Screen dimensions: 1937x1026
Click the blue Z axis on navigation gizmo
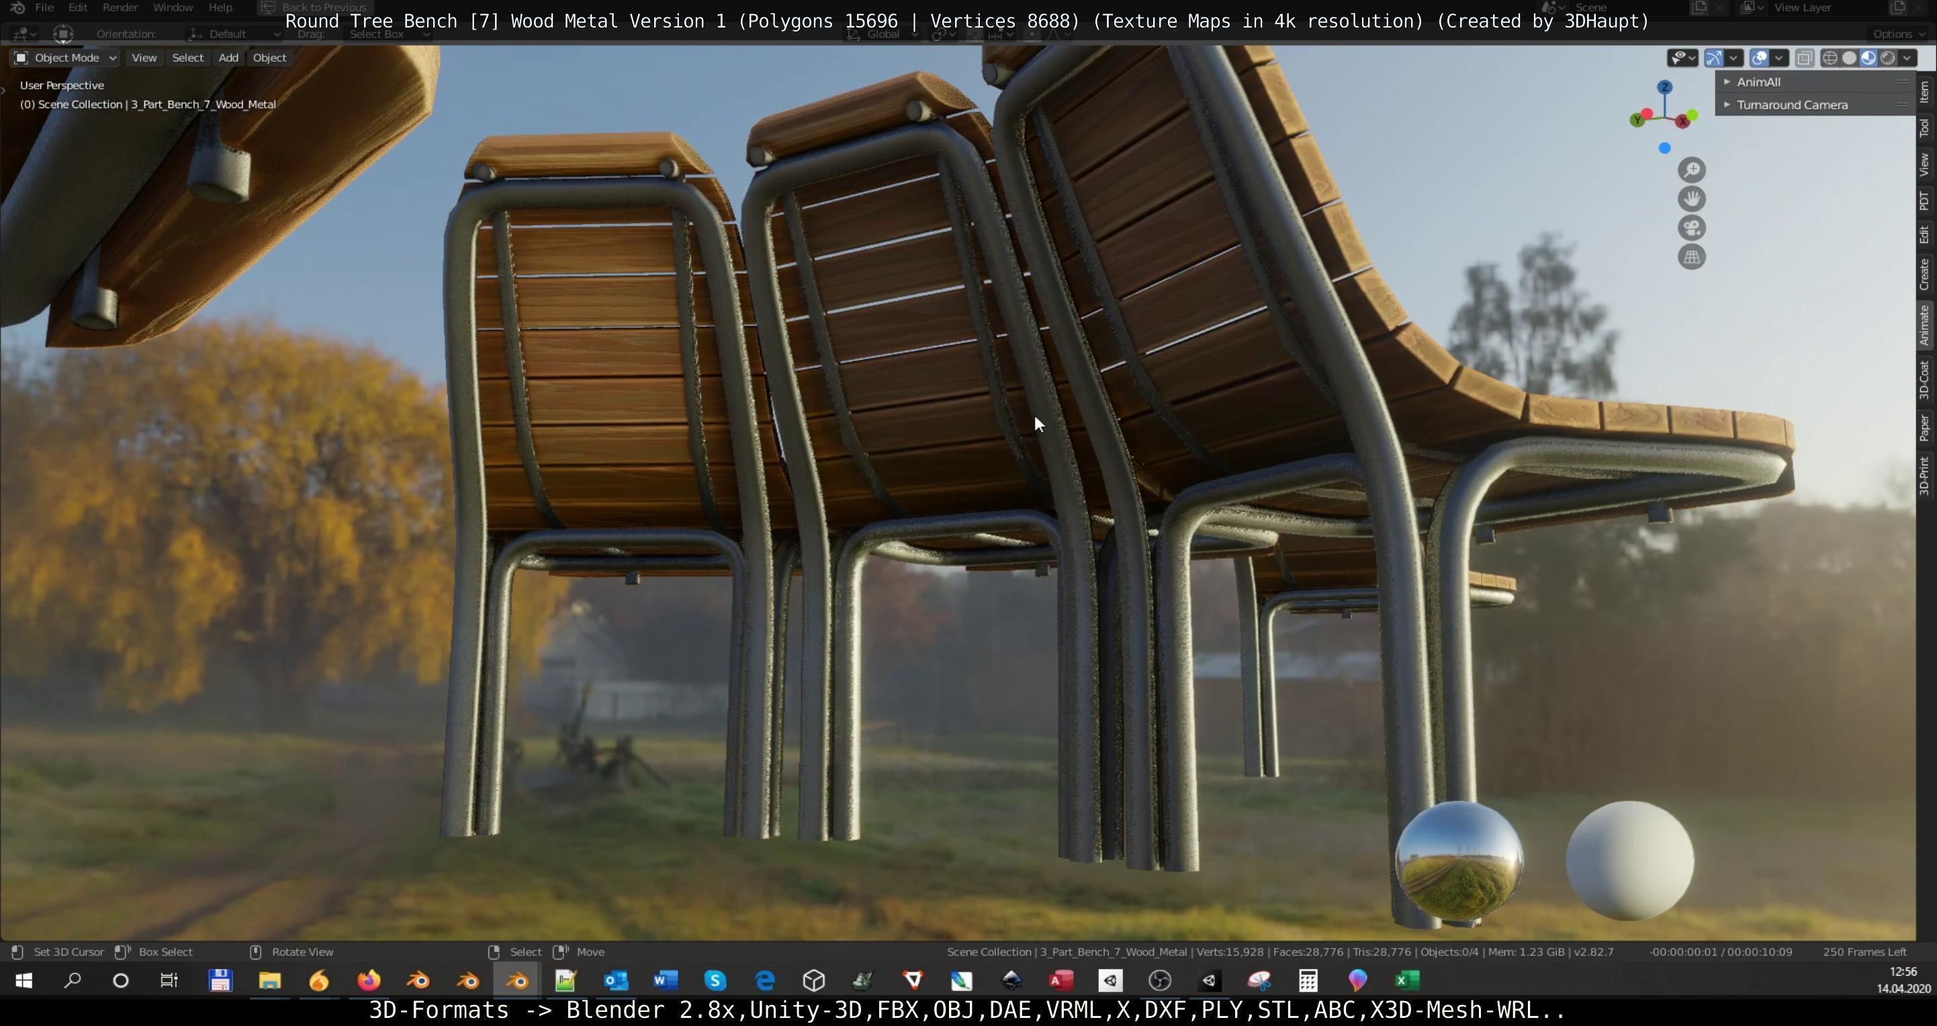point(1665,87)
